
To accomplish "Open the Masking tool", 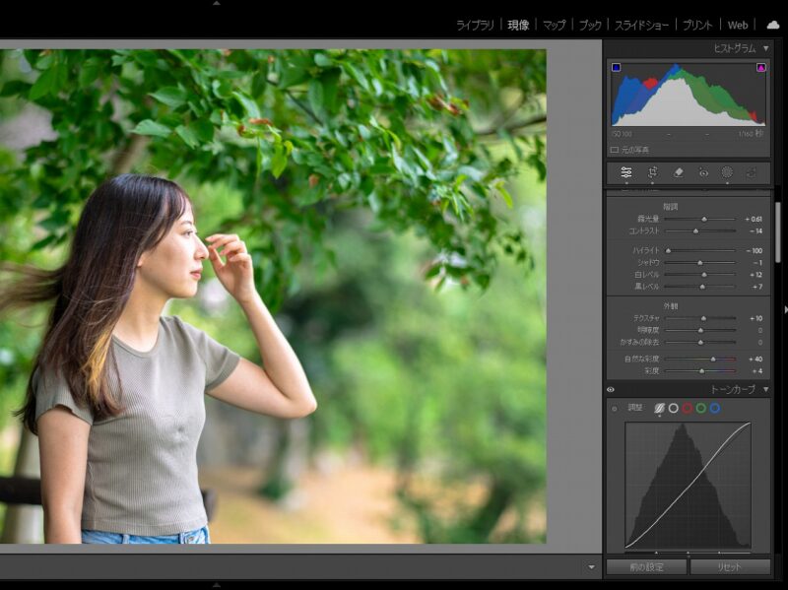I will [727, 172].
